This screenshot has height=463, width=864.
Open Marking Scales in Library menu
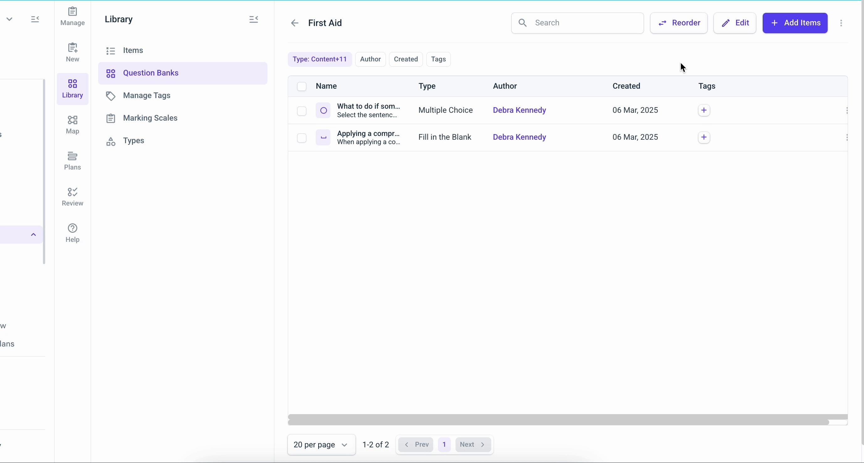(183, 118)
